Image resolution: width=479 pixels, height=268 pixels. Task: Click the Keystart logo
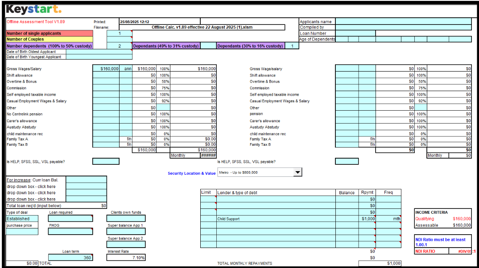pos(34,9)
